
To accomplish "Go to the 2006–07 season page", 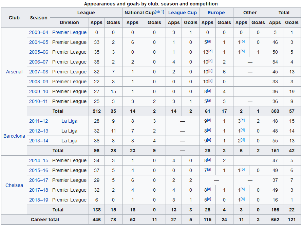I will pyautogui.click(x=39, y=62).
